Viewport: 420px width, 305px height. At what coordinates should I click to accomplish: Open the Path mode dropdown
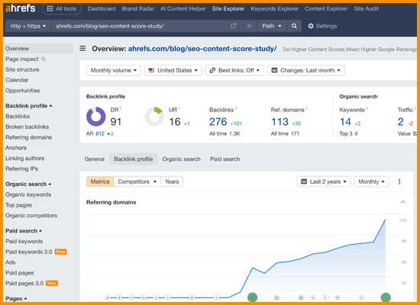click(x=272, y=26)
